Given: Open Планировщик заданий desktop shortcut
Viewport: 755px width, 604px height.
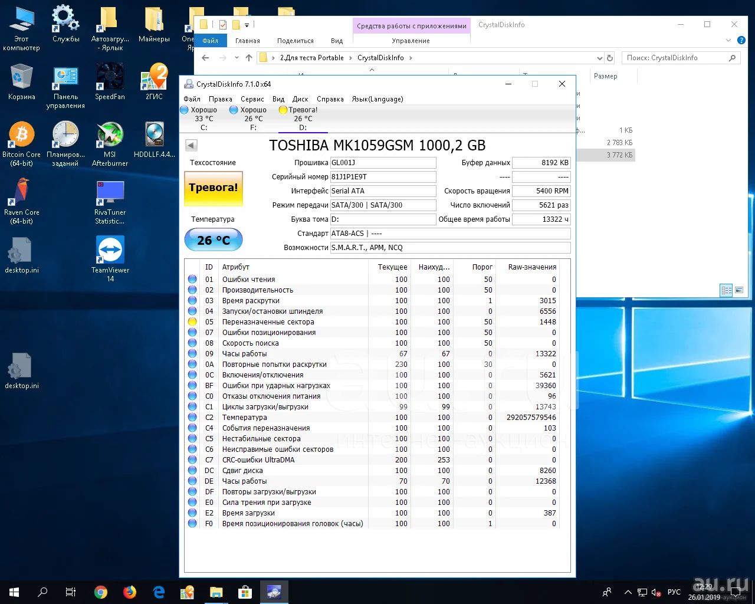Looking at the screenshot, I should pos(65,144).
